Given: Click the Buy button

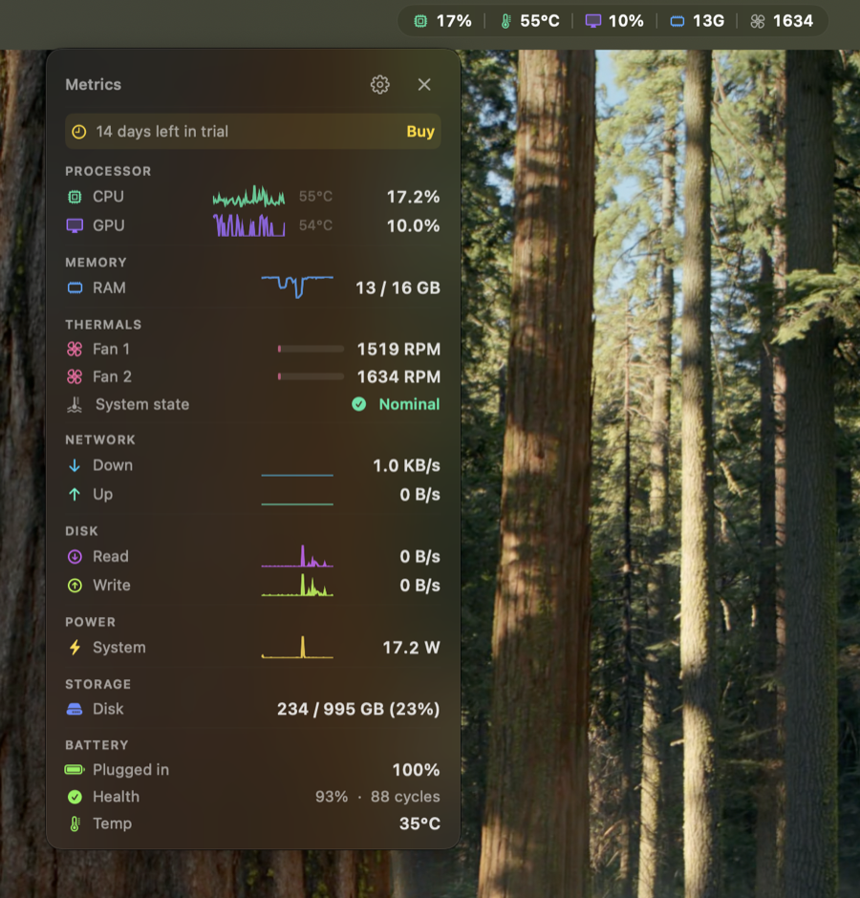Looking at the screenshot, I should click(420, 131).
